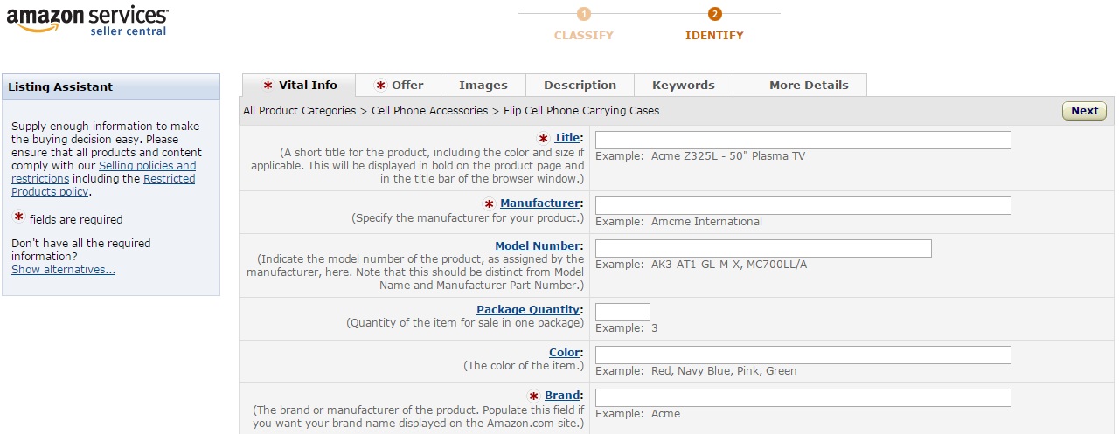The height and width of the screenshot is (434, 1119).
Task: Focus the Color text field
Action: (803, 355)
